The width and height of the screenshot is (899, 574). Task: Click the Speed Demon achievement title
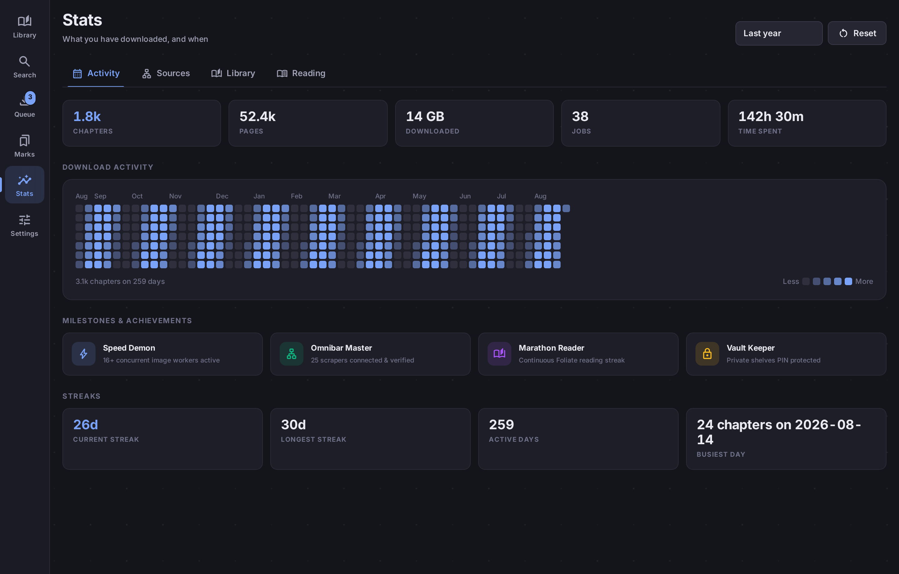[x=129, y=348]
